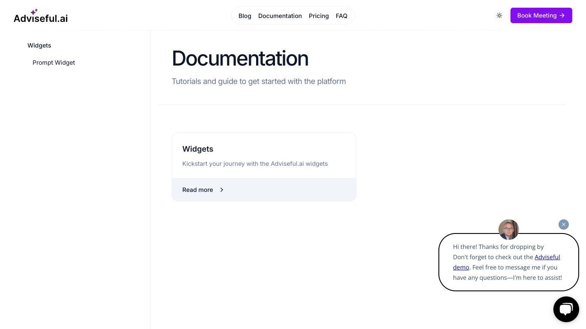The height and width of the screenshot is (329, 586).
Task: Select Widgets in the sidebar
Action: 39,45
